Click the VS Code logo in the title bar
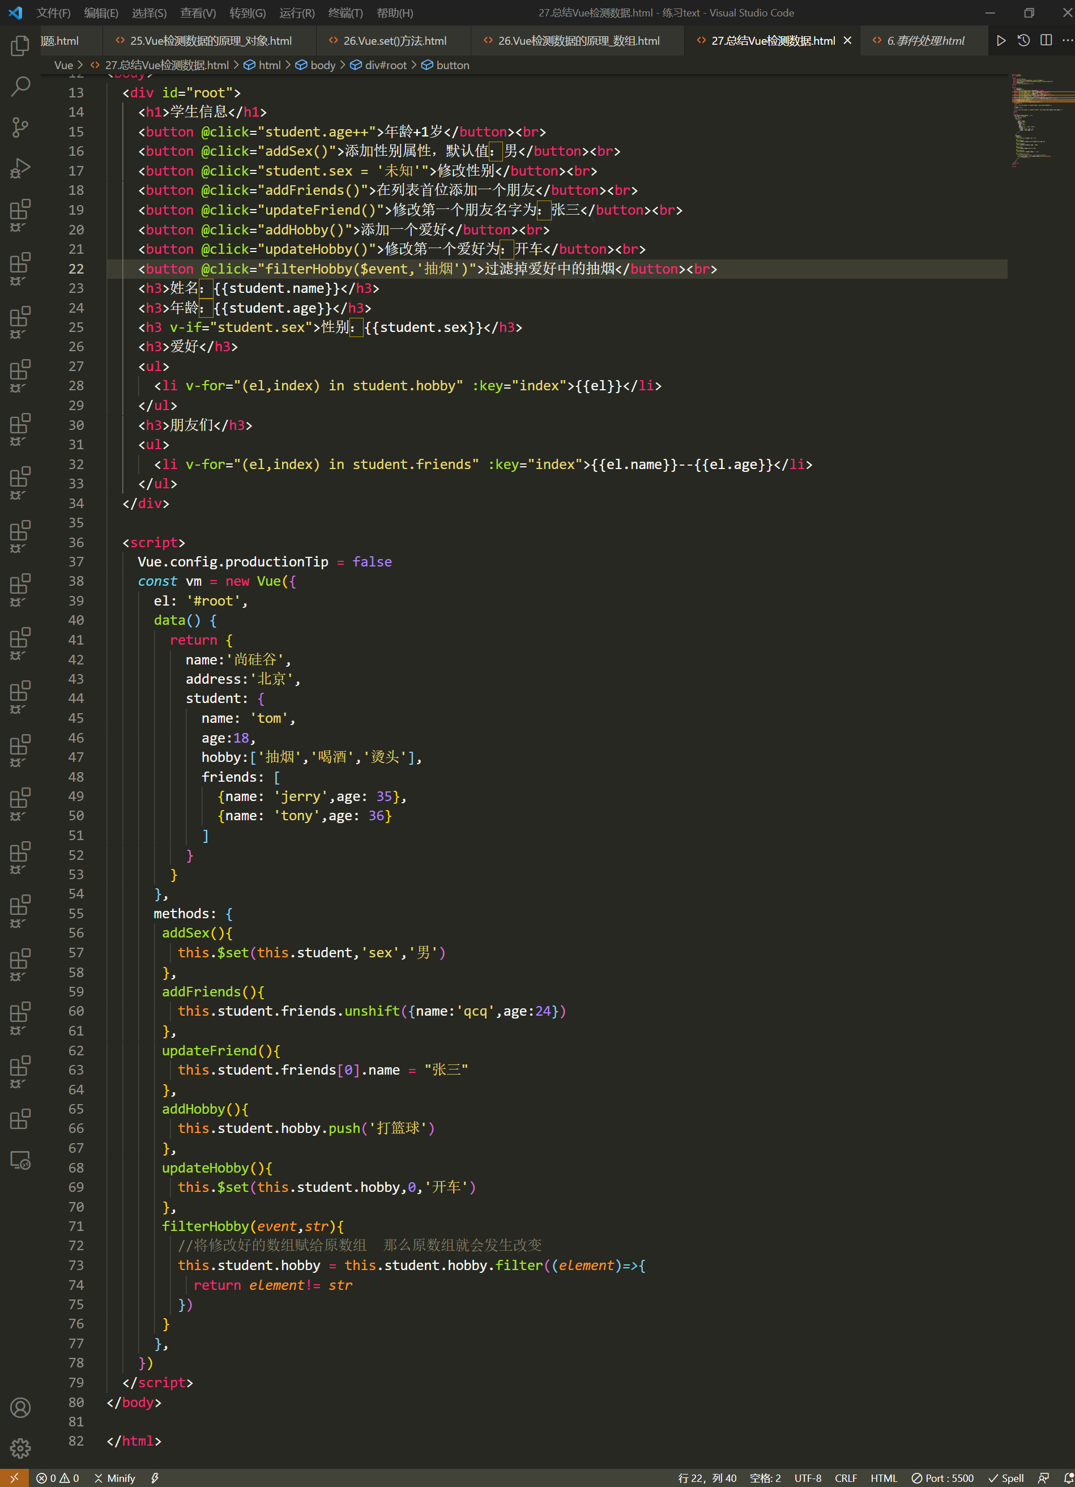Viewport: 1075px width, 1487px height. pos(15,12)
